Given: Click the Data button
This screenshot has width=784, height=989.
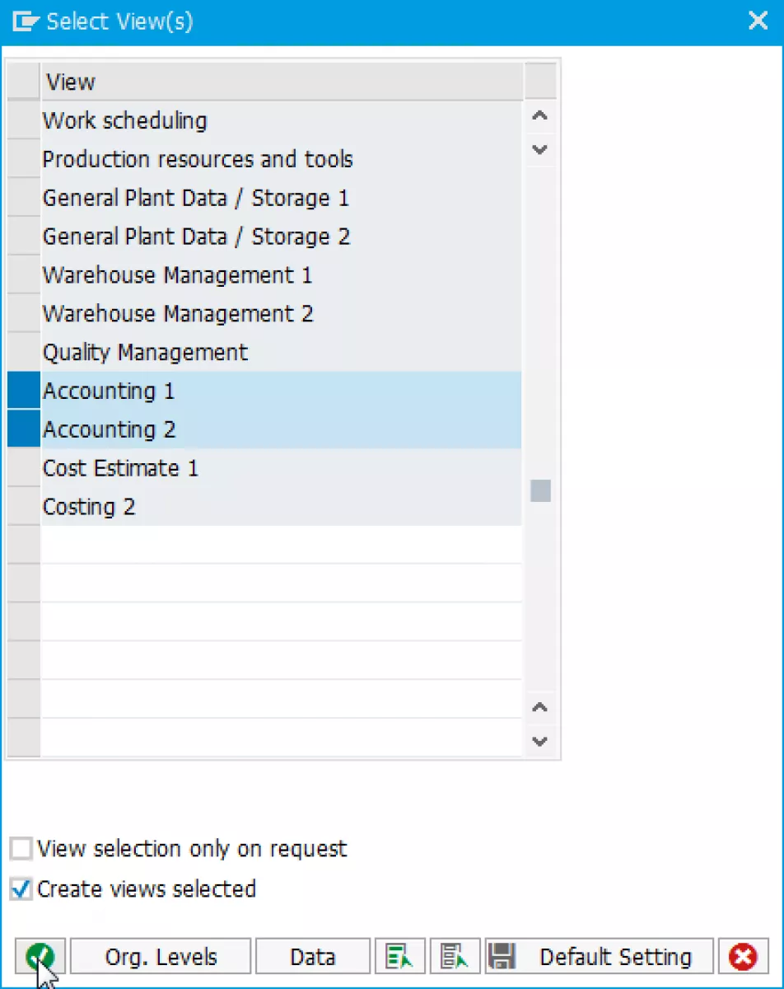Looking at the screenshot, I should point(313,957).
